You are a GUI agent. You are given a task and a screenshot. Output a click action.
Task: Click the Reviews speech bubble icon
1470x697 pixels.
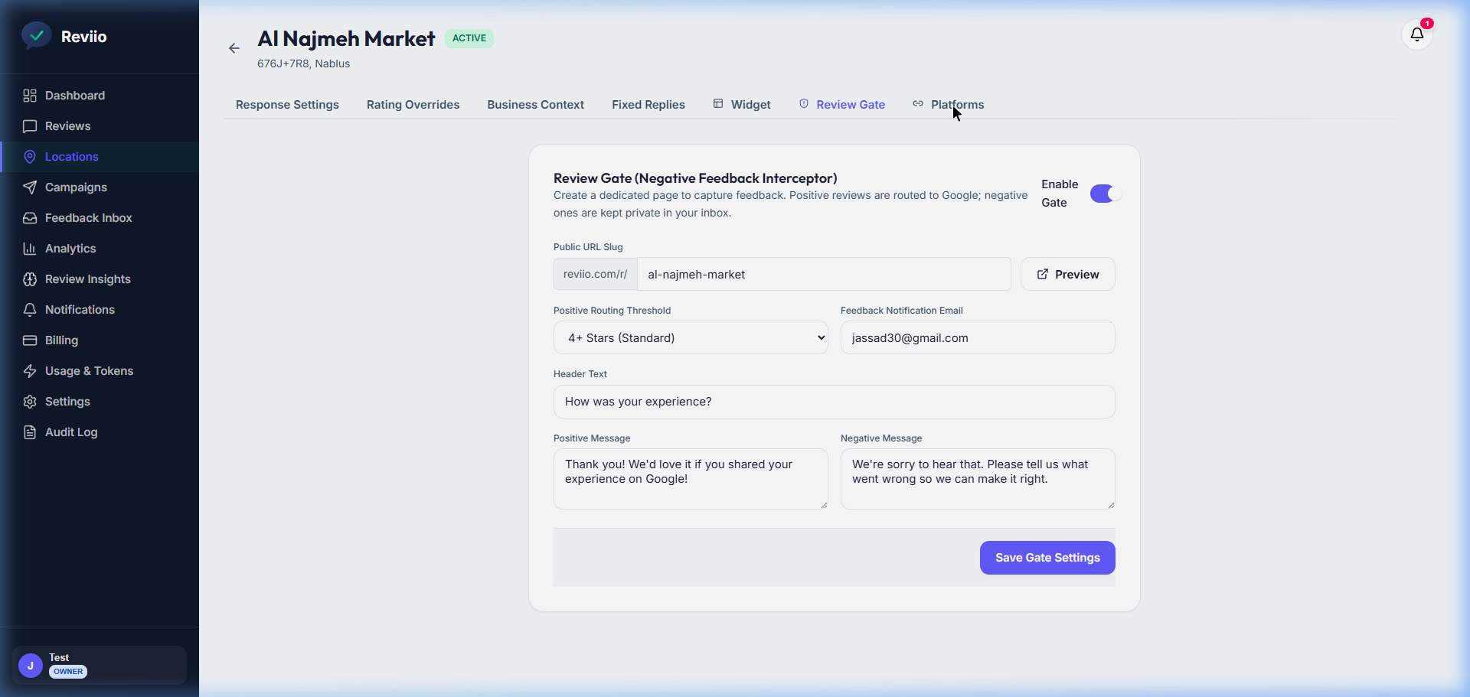coord(30,126)
